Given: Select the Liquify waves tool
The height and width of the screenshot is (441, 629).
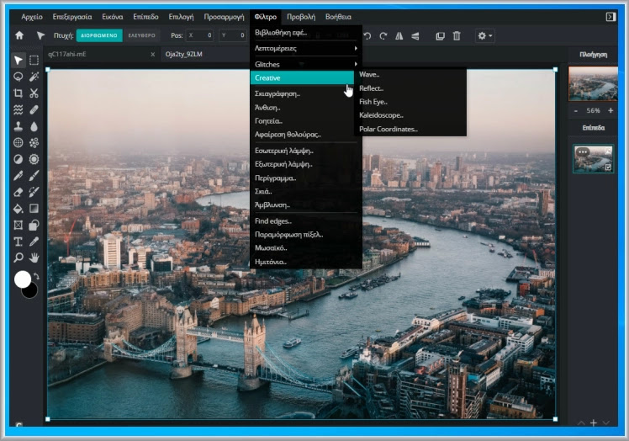Looking at the screenshot, I should [18, 109].
